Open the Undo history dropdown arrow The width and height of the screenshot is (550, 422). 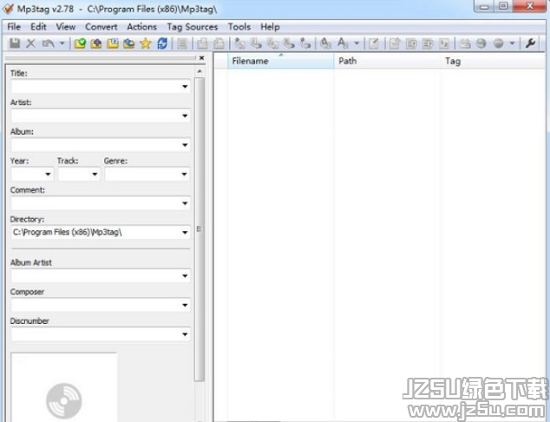(62, 43)
